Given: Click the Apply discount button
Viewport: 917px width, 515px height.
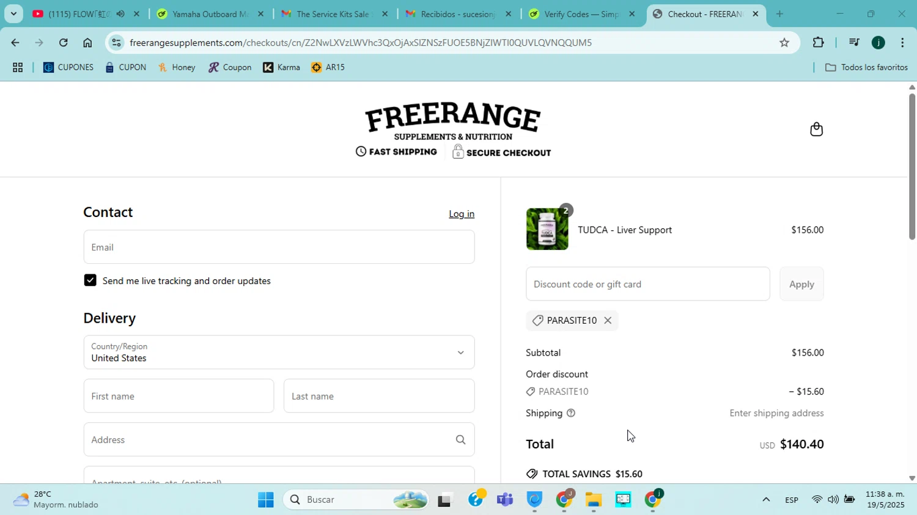Looking at the screenshot, I should 801,284.
